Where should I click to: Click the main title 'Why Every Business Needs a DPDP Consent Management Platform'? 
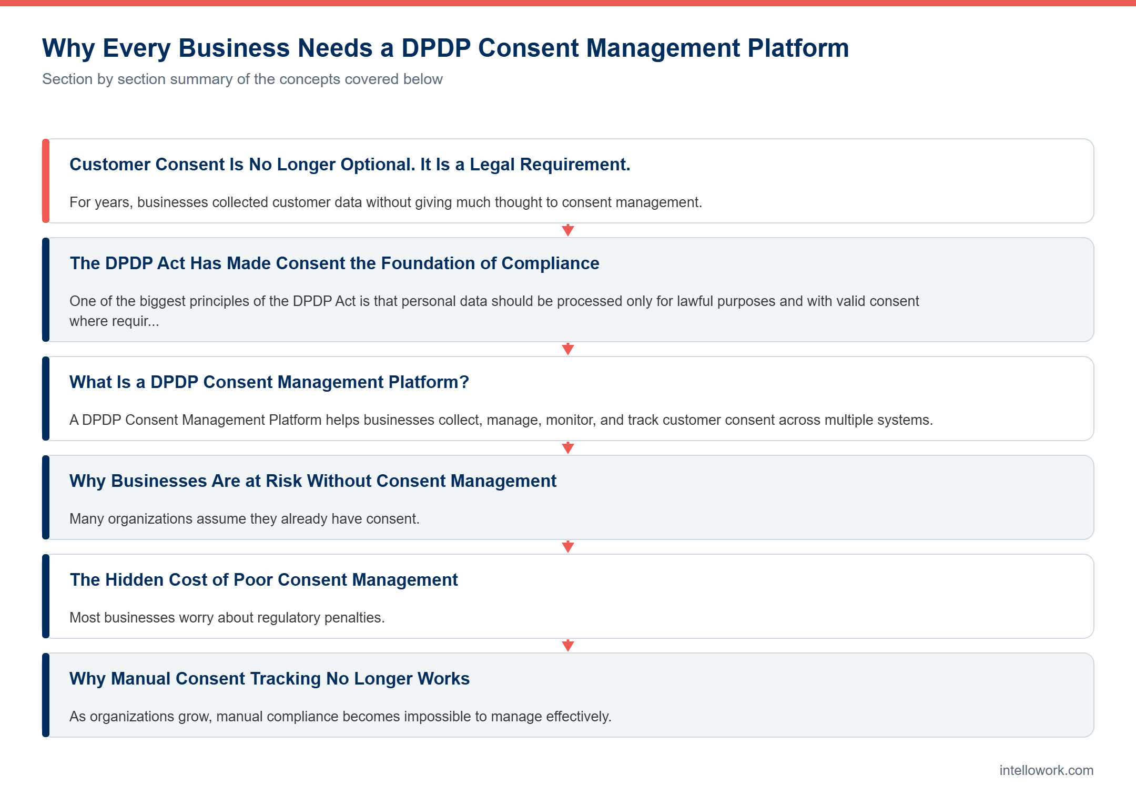(x=445, y=48)
